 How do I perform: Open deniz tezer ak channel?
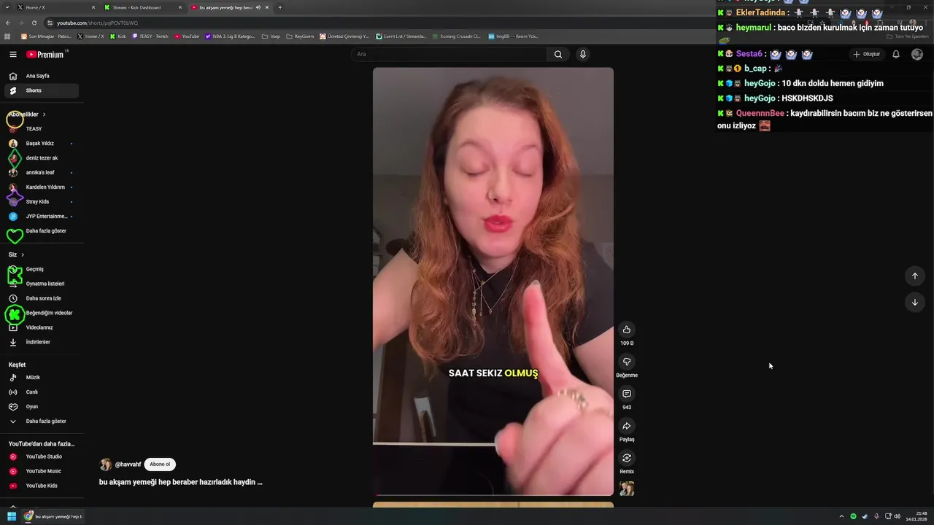tap(42, 158)
